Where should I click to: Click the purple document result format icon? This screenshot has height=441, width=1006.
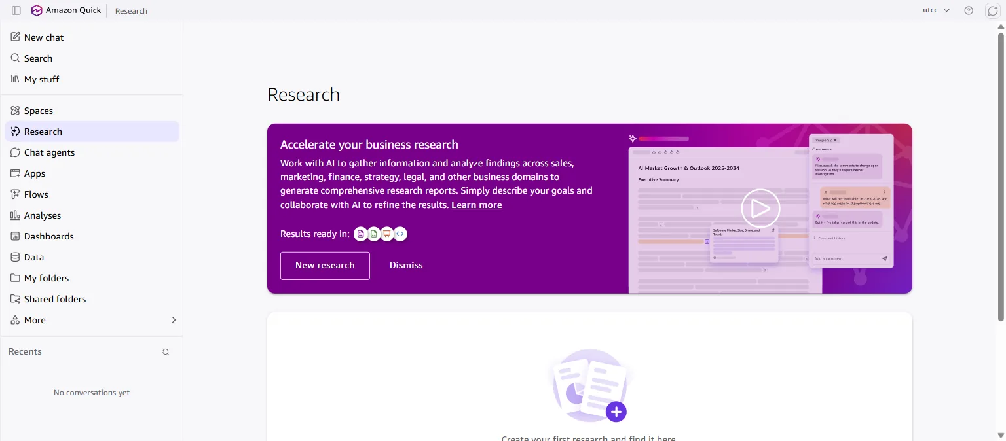361,234
